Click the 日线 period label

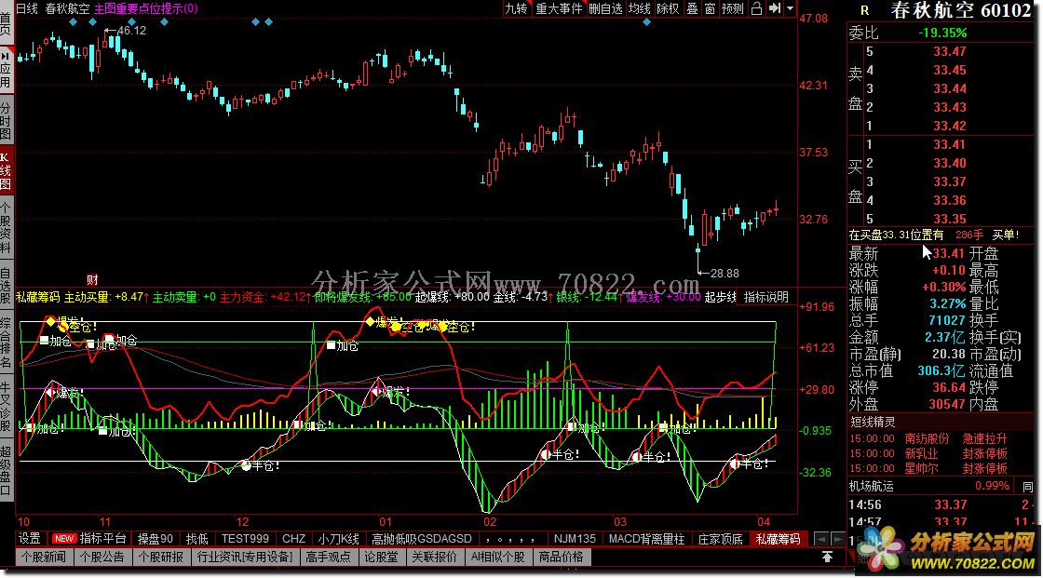tap(27, 8)
